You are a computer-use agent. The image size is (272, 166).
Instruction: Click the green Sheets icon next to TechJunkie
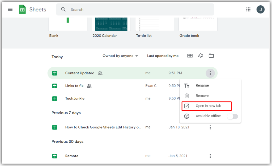[x=54, y=98]
